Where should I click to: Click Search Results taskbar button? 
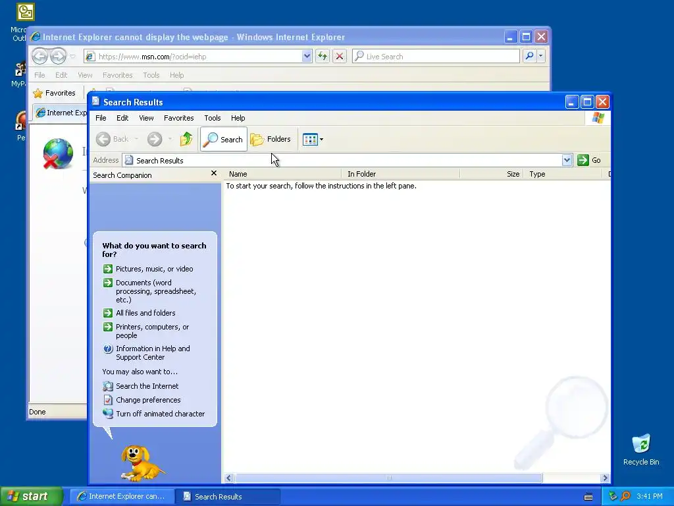[x=228, y=496]
